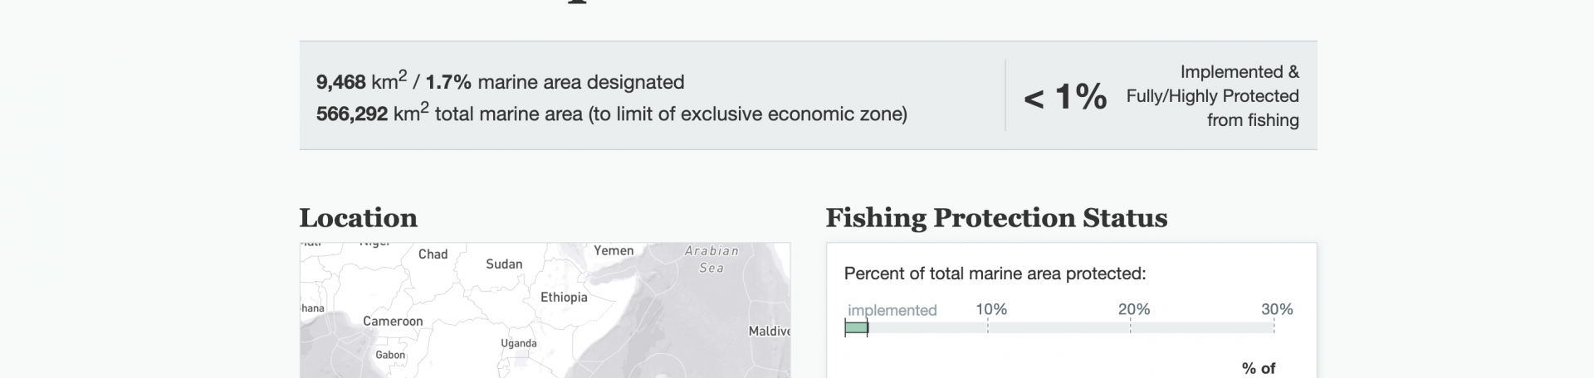1594x378 pixels.
Task: Click Uganda on the location map
Action: (x=518, y=343)
